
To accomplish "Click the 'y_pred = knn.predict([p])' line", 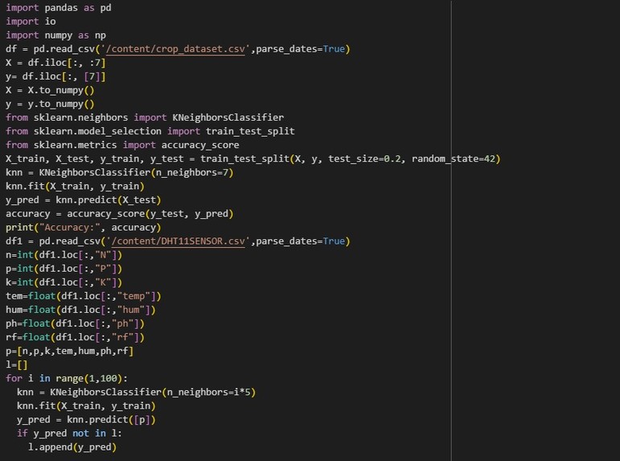I will [x=86, y=420].
